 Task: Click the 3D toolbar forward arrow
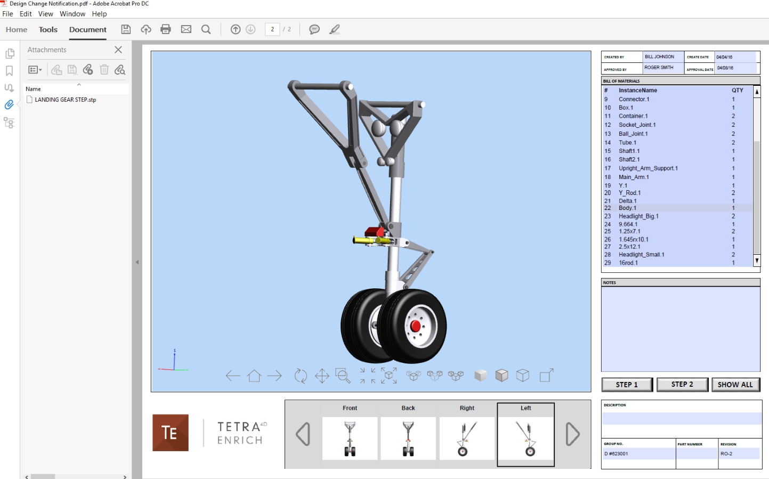tap(274, 376)
